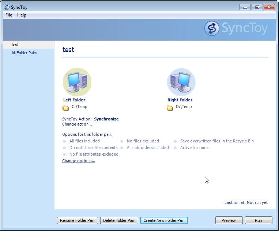Click the Last run at: Not run yet text
The image size is (279, 231).
[x=246, y=202]
